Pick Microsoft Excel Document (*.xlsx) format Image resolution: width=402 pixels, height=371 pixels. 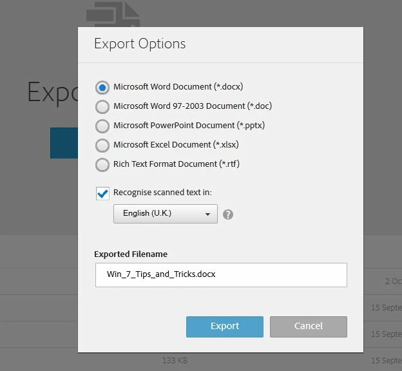pyautogui.click(x=102, y=146)
